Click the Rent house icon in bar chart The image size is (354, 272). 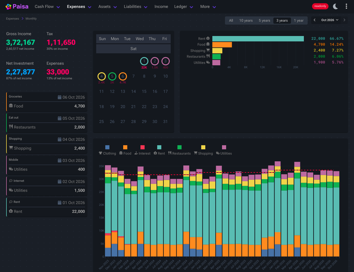coord(208,38)
